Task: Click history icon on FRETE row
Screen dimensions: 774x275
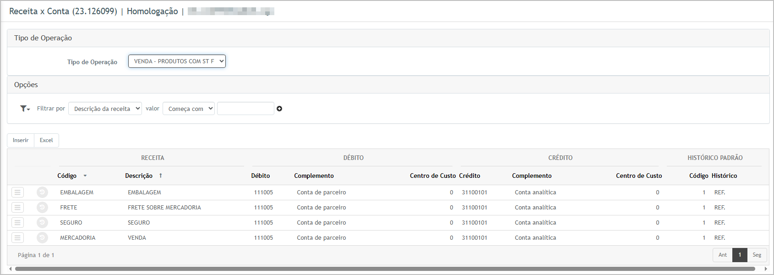Action: [42, 208]
